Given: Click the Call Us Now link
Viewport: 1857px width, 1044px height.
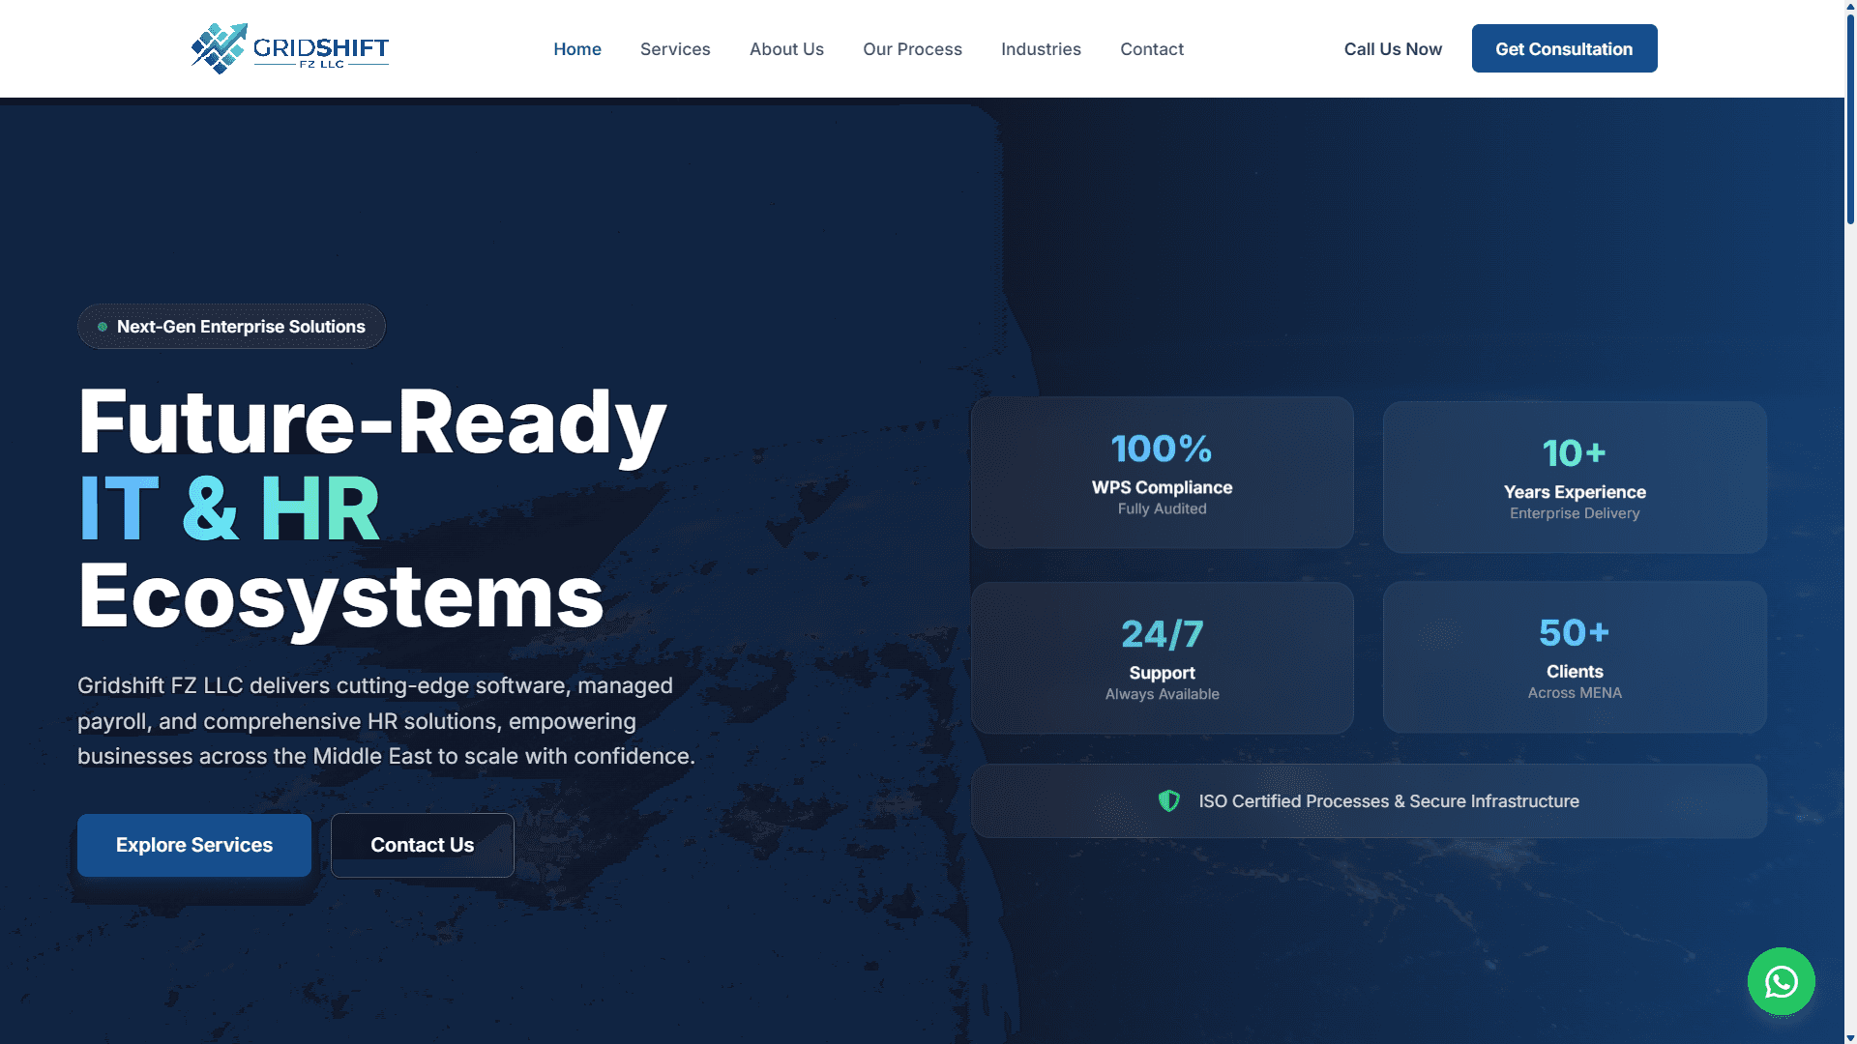Looking at the screenshot, I should (x=1393, y=49).
